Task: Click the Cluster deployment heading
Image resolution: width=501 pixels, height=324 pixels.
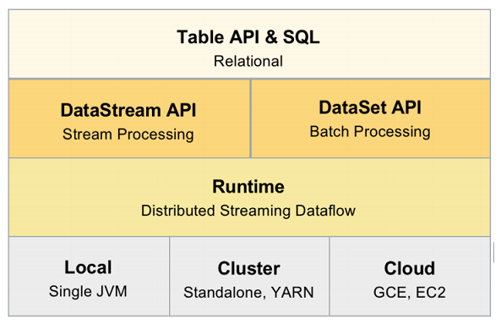Action: coord(249,268)
